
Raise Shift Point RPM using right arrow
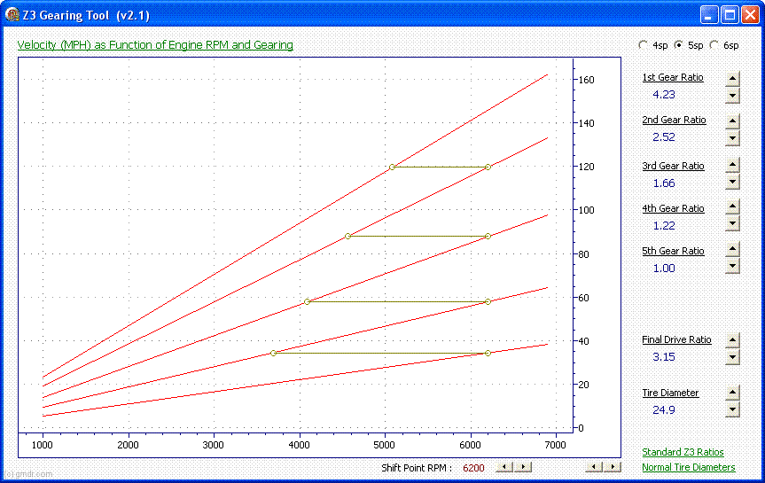pos(524,467)
